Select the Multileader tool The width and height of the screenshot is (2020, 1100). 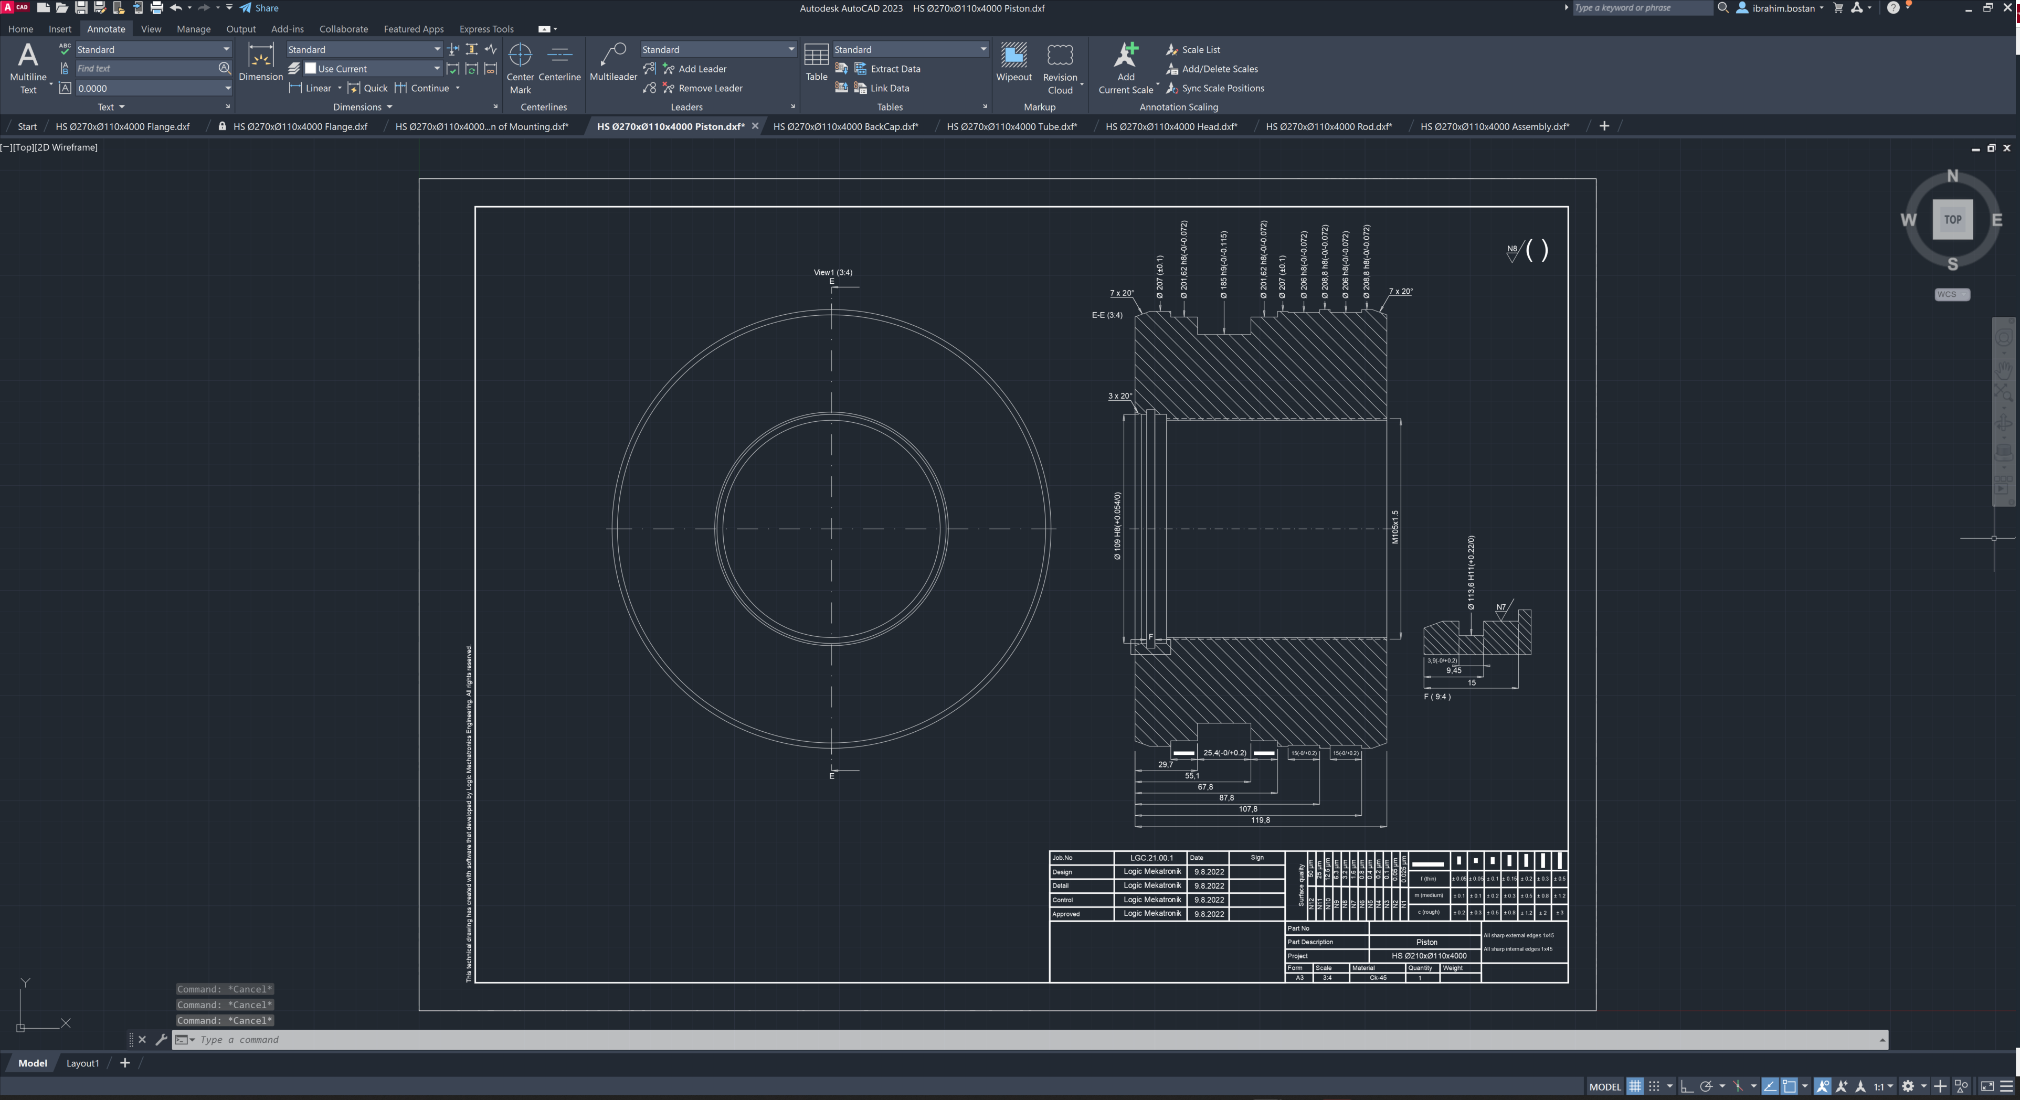tap(612, 63)
